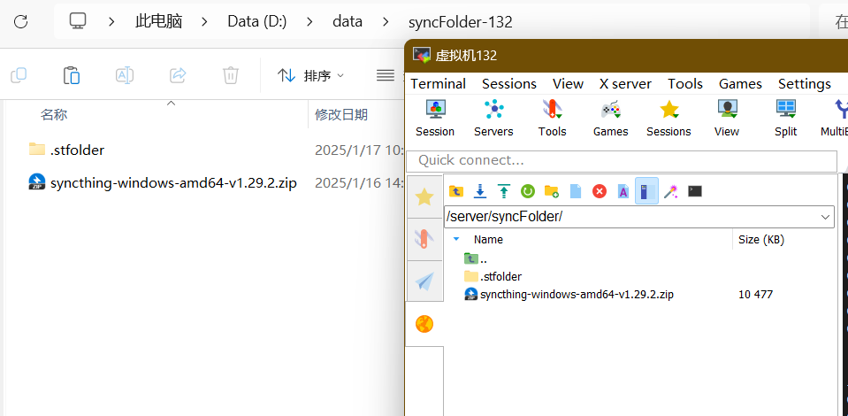This screenshot has height=416, width=848.
Task: Click the SFTP upload arrow icon
Action: click(x=504, y=191)
